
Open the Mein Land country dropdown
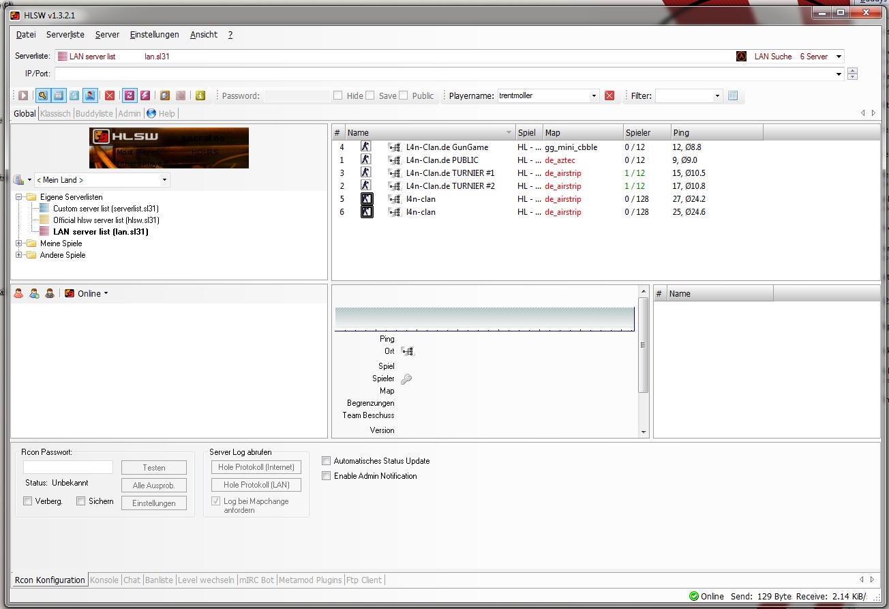point(101,180)
